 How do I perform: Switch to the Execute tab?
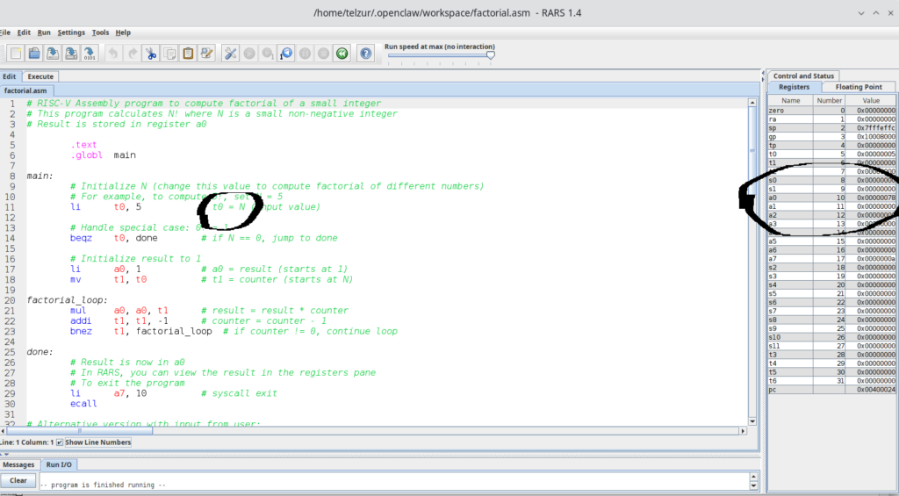click(x=40, y=76)
